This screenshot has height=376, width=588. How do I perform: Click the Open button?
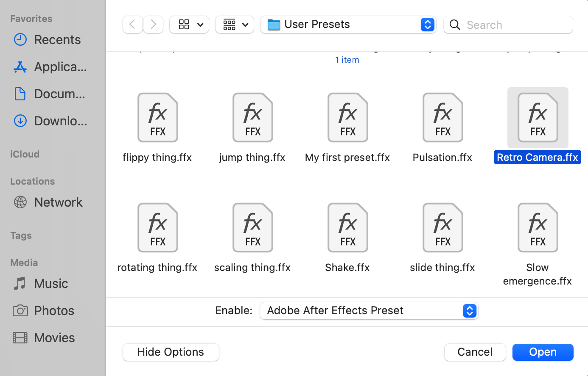543,352
